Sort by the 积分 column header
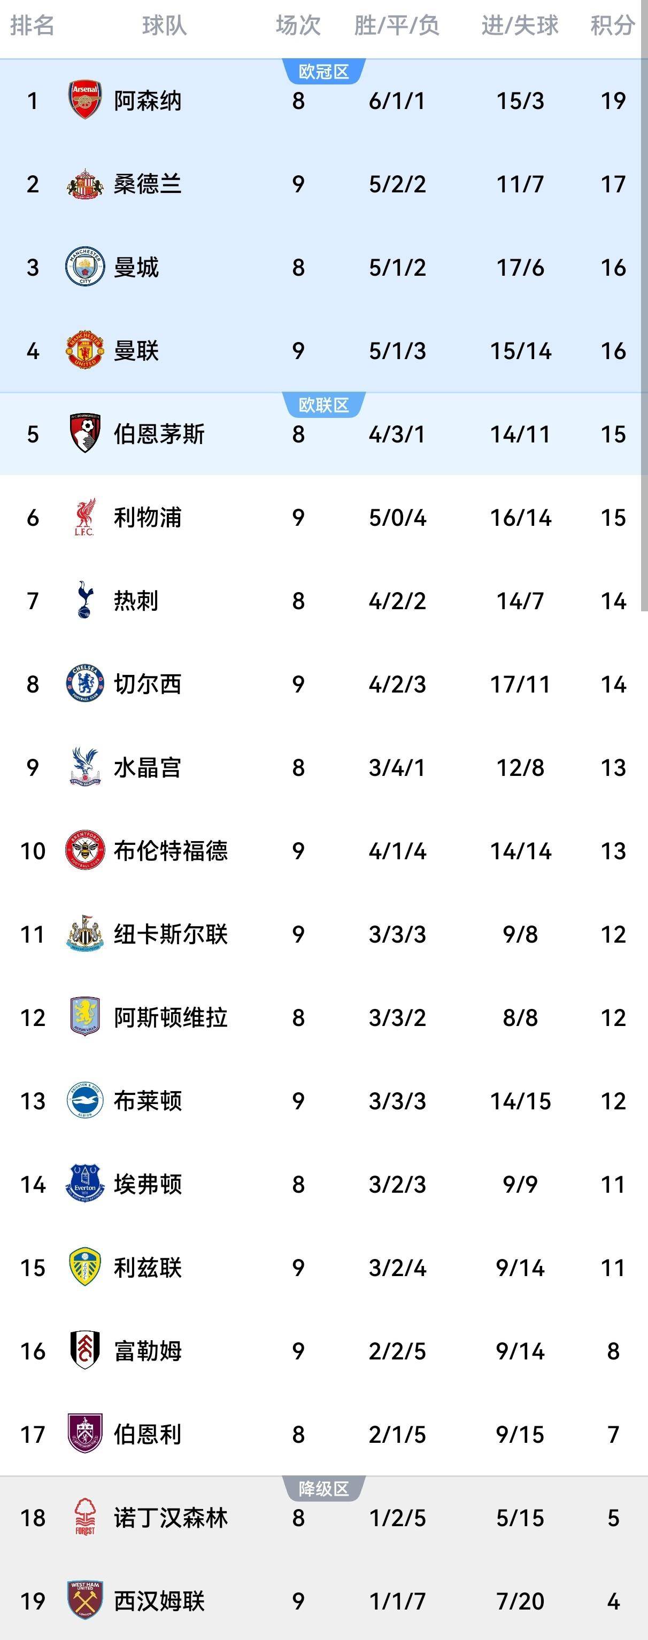Viewport: 648px width, 1640px height. point(612,26)
